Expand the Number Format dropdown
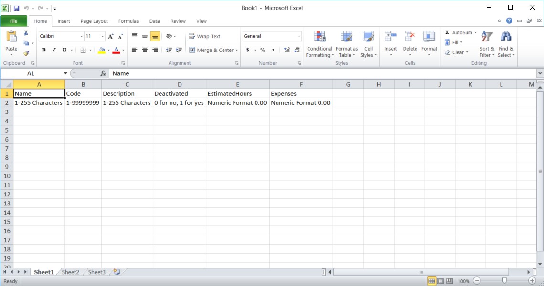The height and width of the screenshot is (286, 544). coord(299,36)
